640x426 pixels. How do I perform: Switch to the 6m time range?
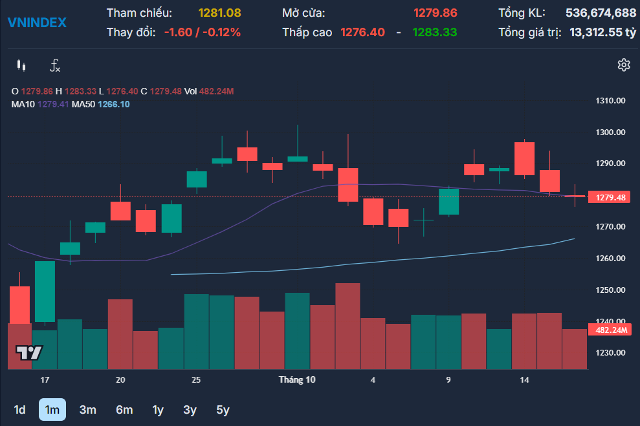pos(124,410)
